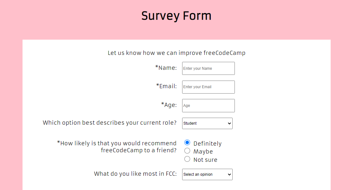Click the '*Age:' label

pyautogui.click(x=169, y=105)
